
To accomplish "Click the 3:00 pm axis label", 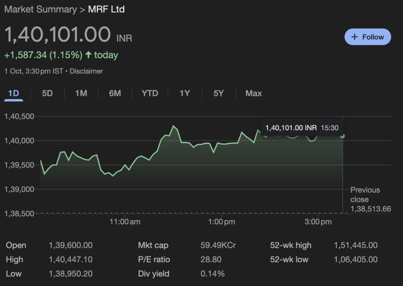I will pyautogui.click(x=318, y=222).
